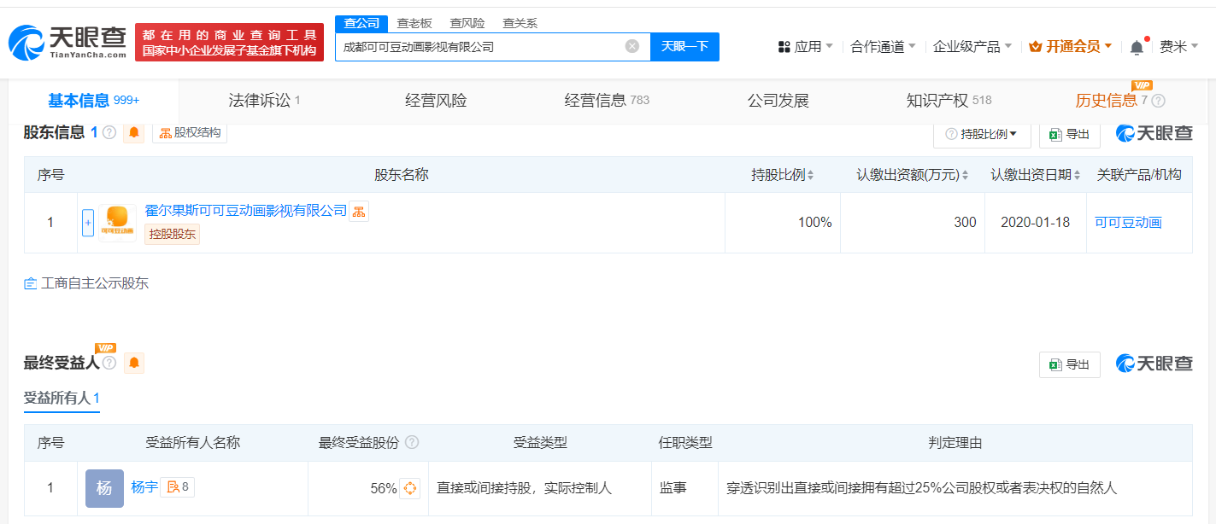Viewport: 1216px width, 524px height.
Task: Switch to the 法律诉讼 tab
Action: pos(264,101)
